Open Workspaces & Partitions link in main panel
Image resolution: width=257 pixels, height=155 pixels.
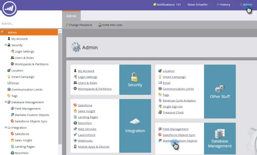pyautogui.click(x=95, y=89)
